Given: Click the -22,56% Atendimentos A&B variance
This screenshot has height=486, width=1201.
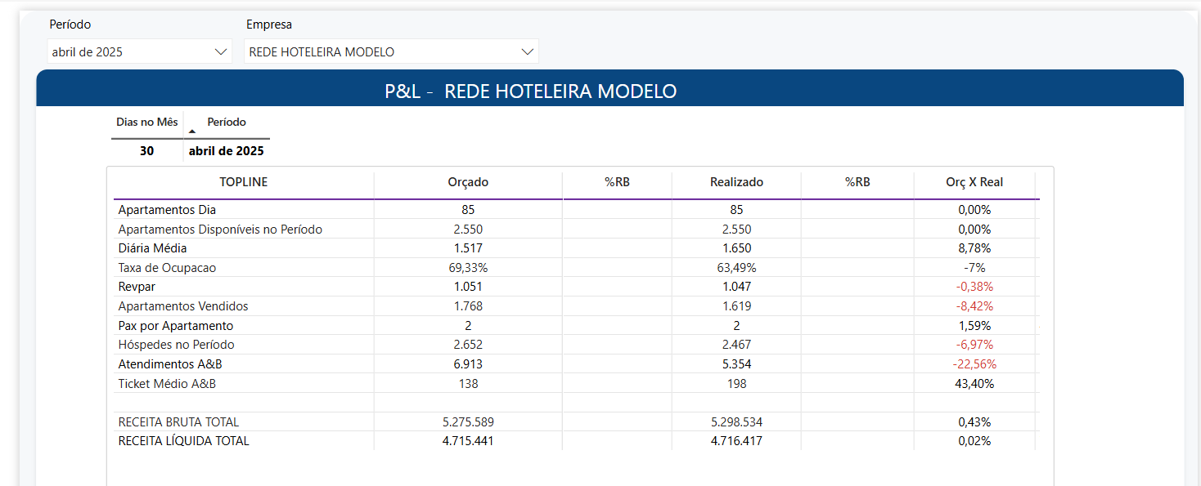Looking at the screenshot, I should [974, 364].
